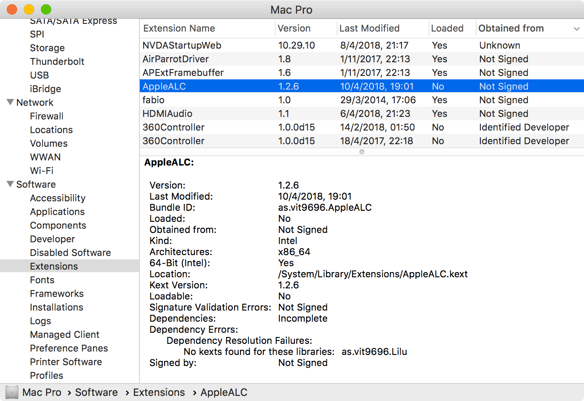Open Firewall under Network

[46, 116]
